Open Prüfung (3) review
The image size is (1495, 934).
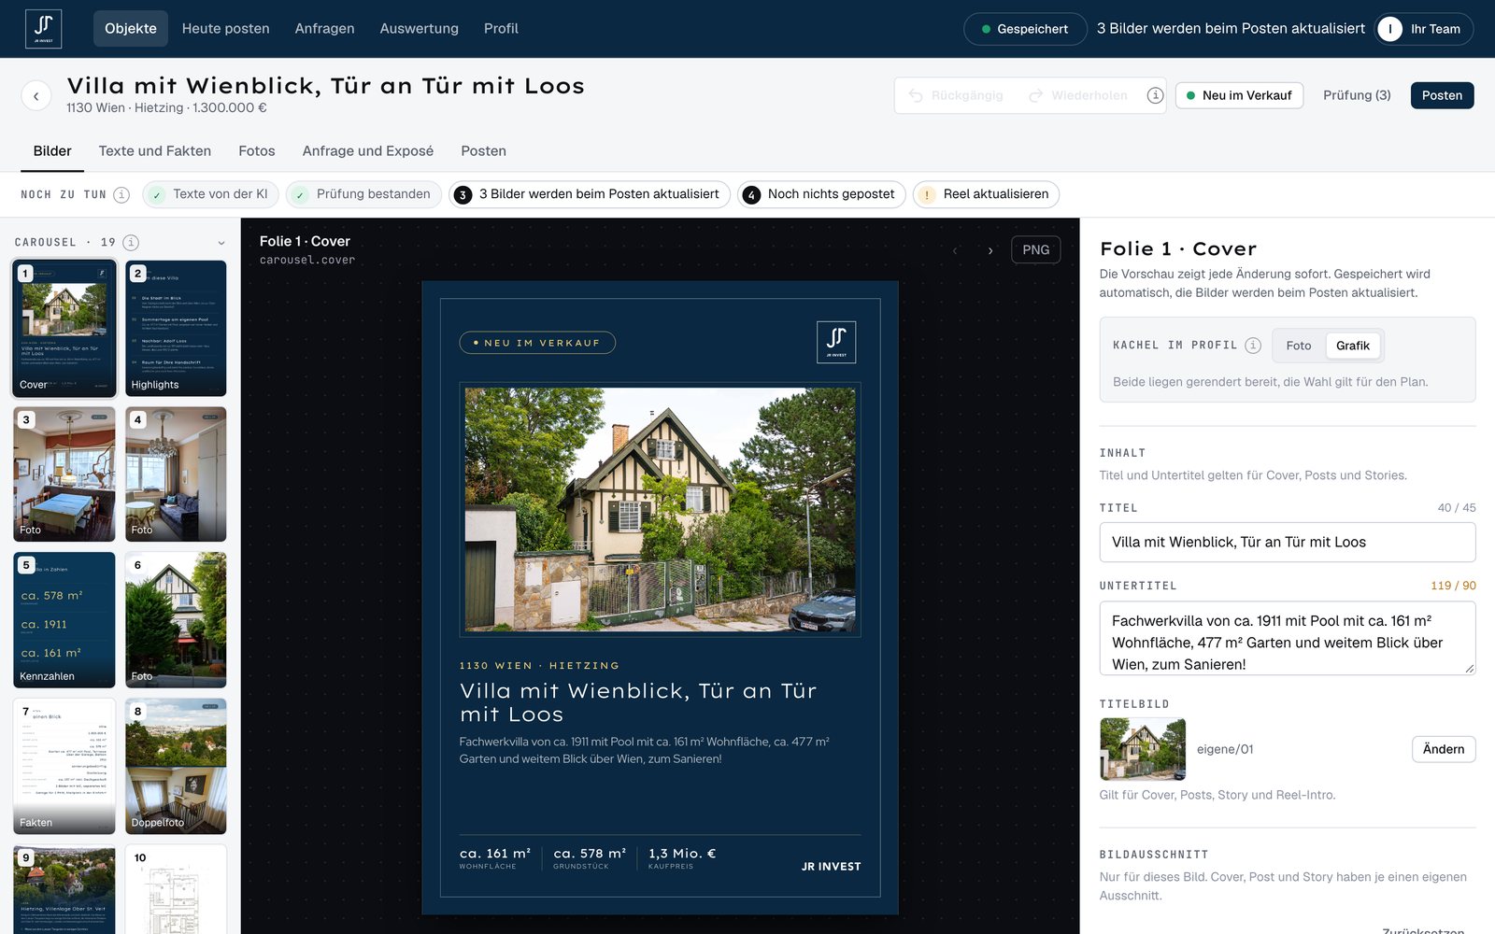pos(1357,95)
